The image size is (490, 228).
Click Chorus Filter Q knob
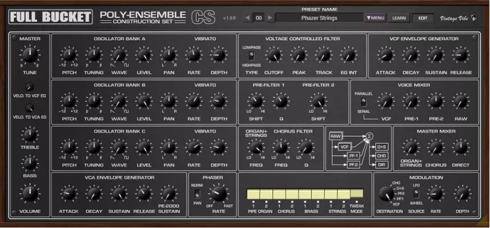306,147
